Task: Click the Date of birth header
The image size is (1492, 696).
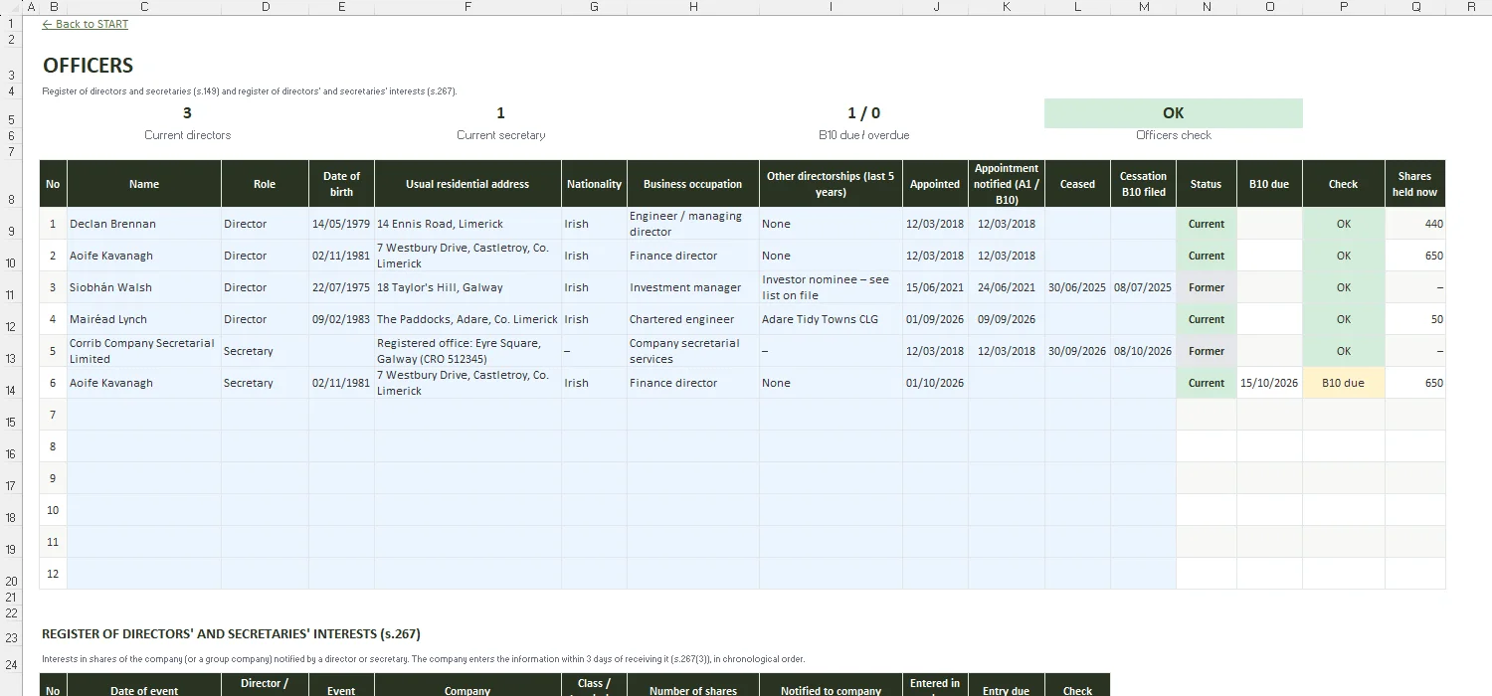Action: click(x=341, y=184)
